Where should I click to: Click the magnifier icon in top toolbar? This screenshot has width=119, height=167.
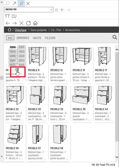[x=7, y=3]
